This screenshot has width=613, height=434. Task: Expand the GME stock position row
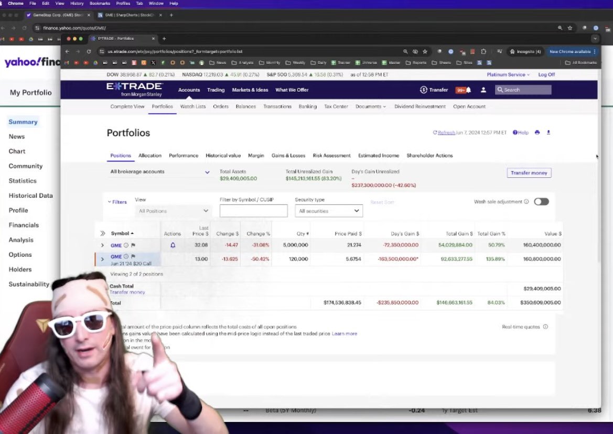pyautogui.click(x=102, y=245)
